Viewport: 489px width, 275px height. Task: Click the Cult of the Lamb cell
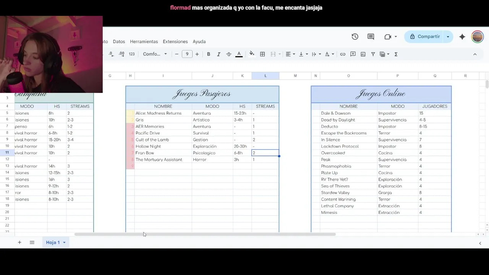(x=163, y=140)
